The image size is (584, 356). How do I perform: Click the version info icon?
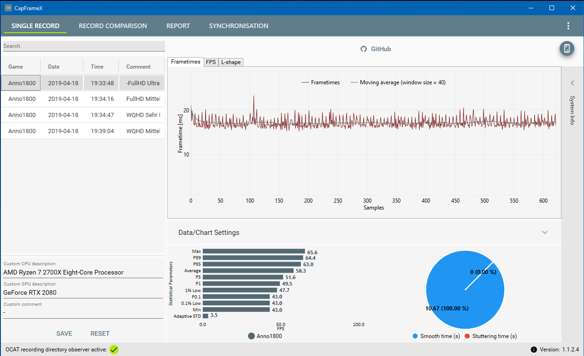point(534,350)
